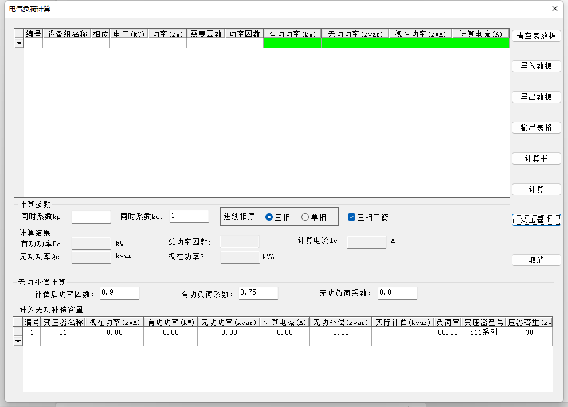Click the 取消 button

(536, 260)
